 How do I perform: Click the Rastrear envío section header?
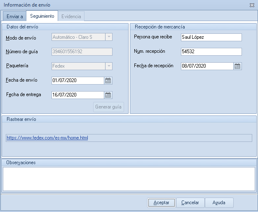[x=21, y=119]
